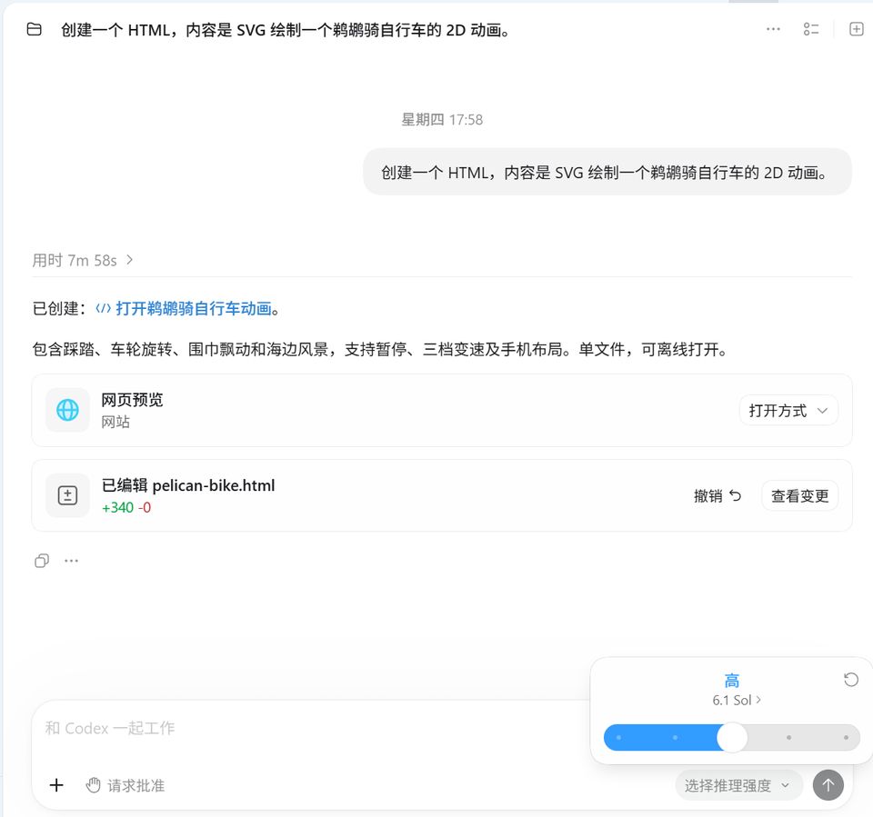
Task: Click the 星期四 17:58 timestamp
Action: click(x=442, y=120)
